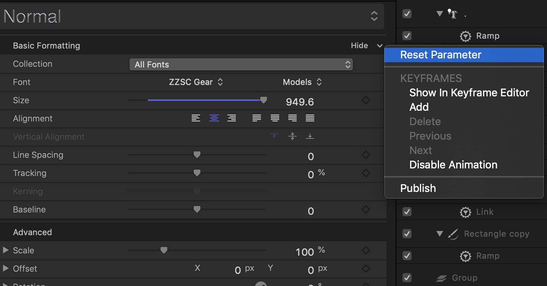Image resolution: width=547 pixels, height=286 pixels.
Task: Disable the Link behavior checkbox
Action: pos(407,212)
